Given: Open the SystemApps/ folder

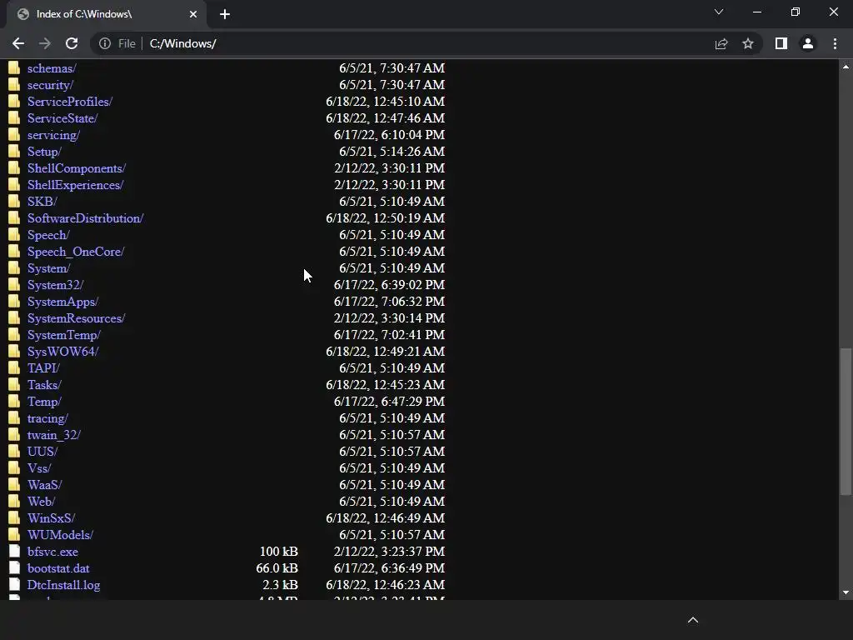Looking at the screenshot, I should click(x=63, y=302).
